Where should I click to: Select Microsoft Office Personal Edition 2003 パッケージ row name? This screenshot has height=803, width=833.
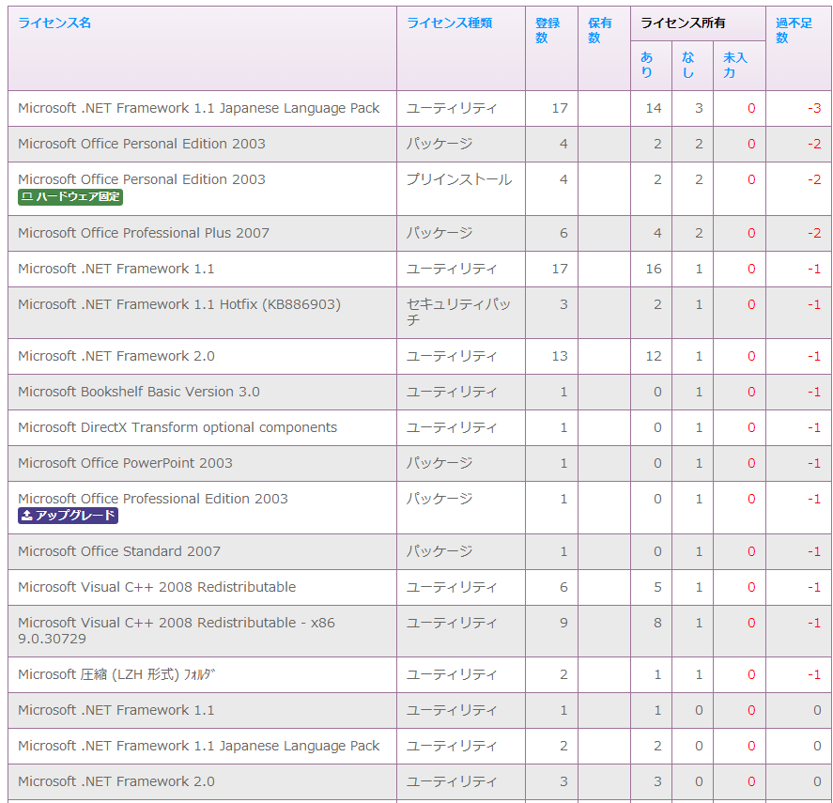[141, 144]
